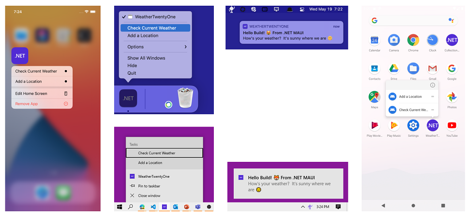The image size is (471, 217).
Task: Open the WeatherTwentyOne .NET app on Android
Action: click(x=432, y=125)
